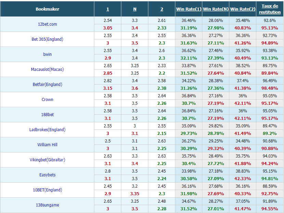This screenshot has width=284, height=213.
Task: Select Macauslot odds value 2.85
Action: tap(108, 73)
